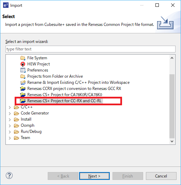Click the Install category folder icon
Viewport: 181px width, 185px height.
point(16,119)
